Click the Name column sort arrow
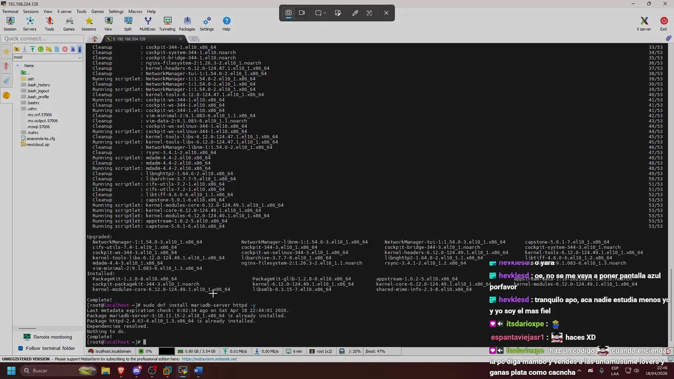 18,66
